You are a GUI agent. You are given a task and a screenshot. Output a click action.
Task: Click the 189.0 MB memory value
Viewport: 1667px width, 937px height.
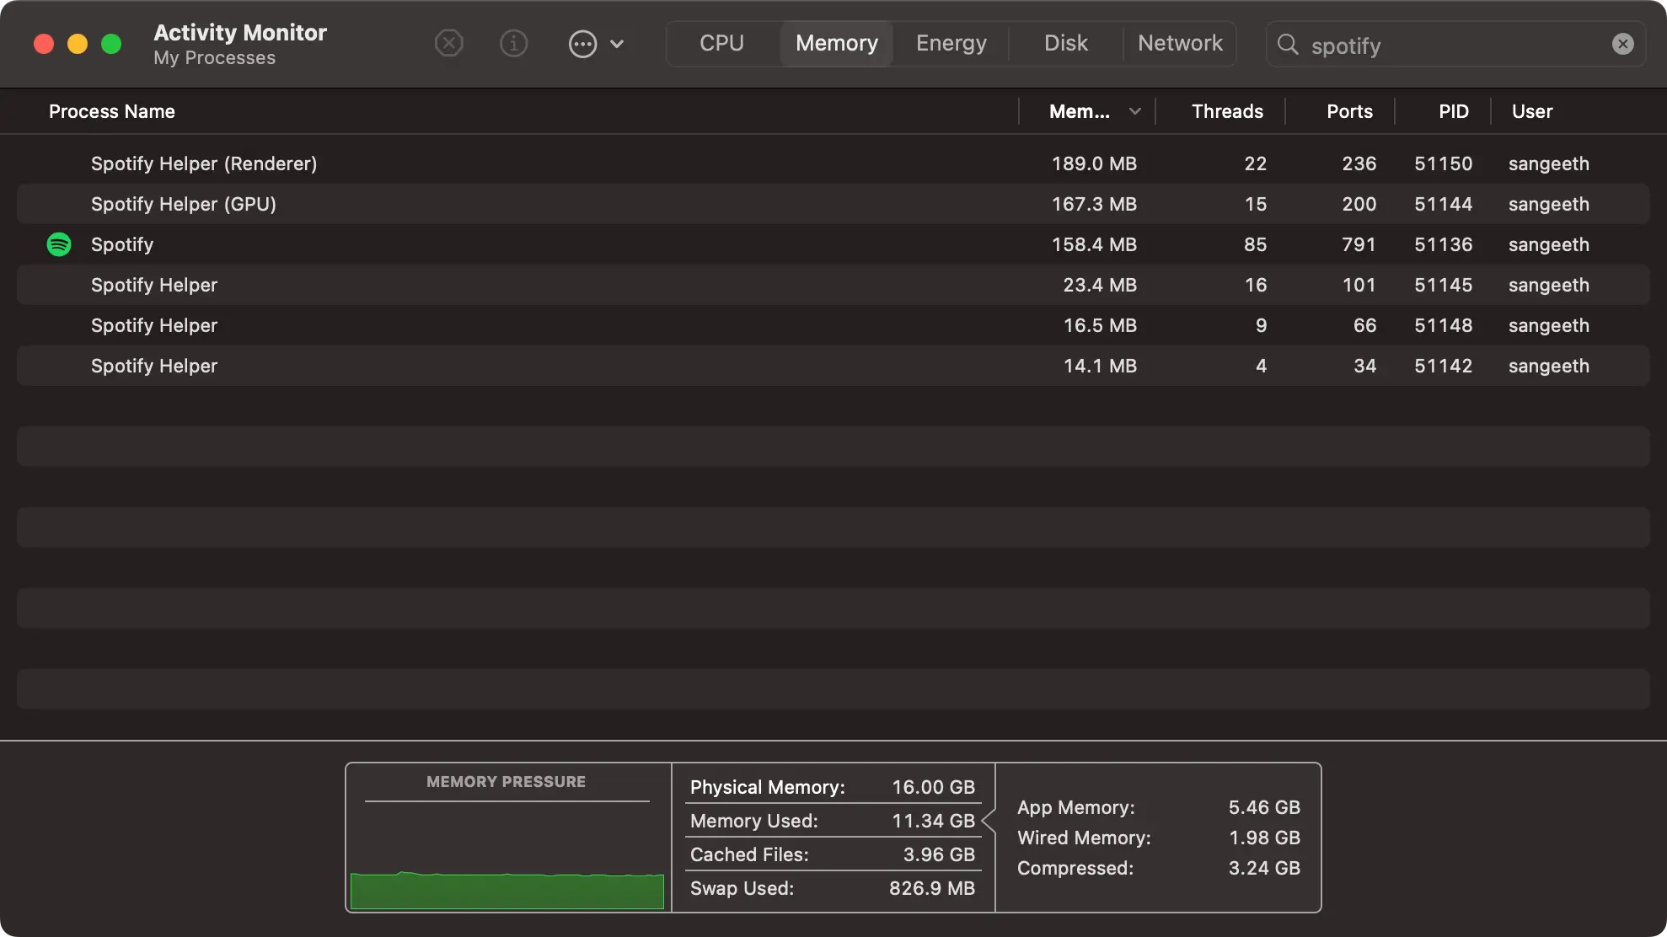coord(1094,163)
